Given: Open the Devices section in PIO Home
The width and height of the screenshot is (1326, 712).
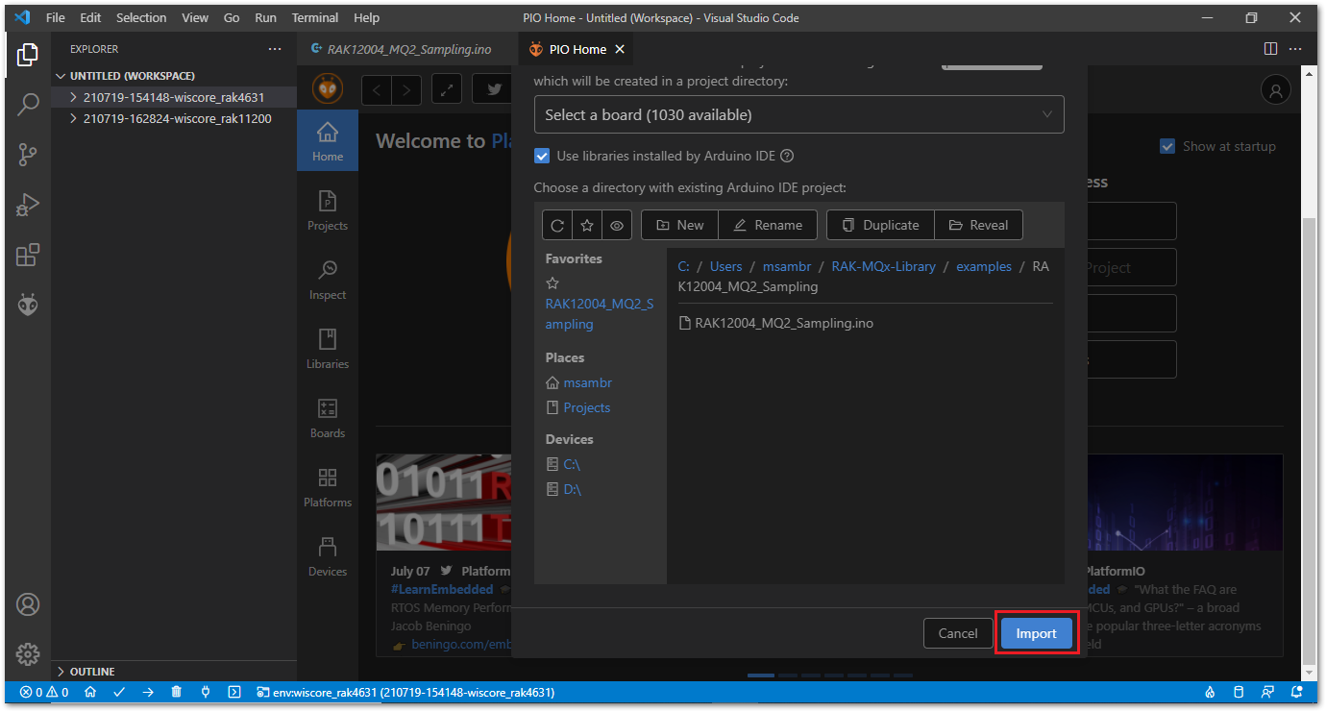Looking at the screenshot, I should [x=328, y=555].
